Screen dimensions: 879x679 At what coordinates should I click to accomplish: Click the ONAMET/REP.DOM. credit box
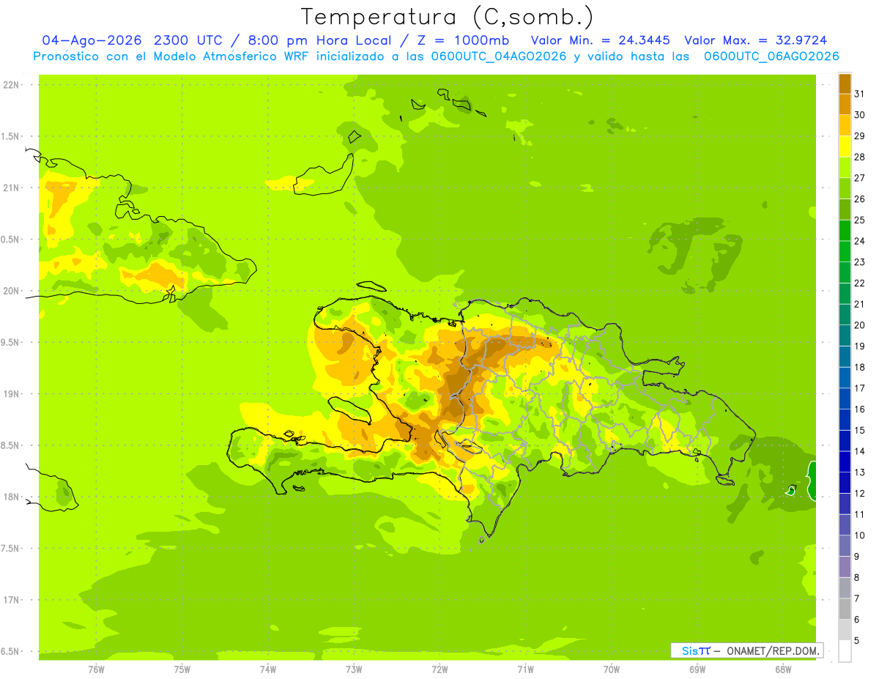[x=747, y=650]
